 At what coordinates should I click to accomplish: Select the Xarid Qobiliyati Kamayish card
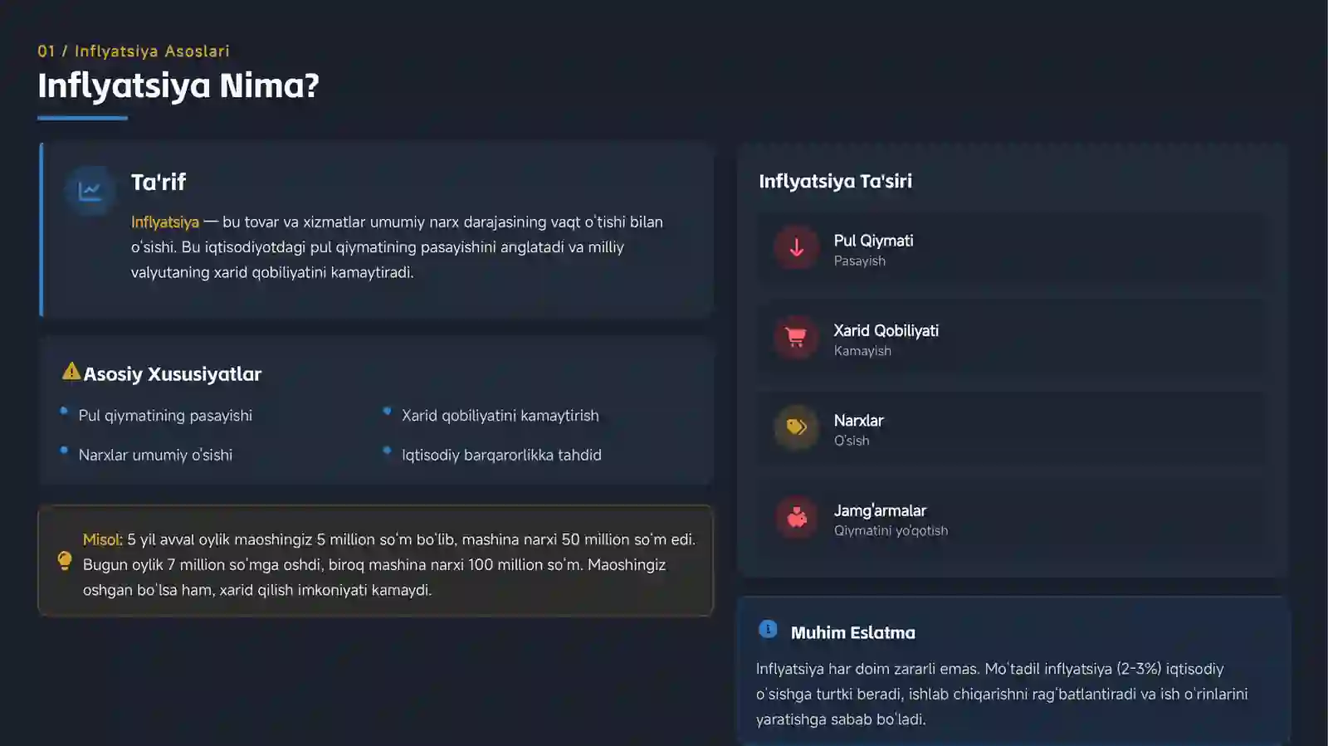pyautogui.click(x=1012, y=340)
